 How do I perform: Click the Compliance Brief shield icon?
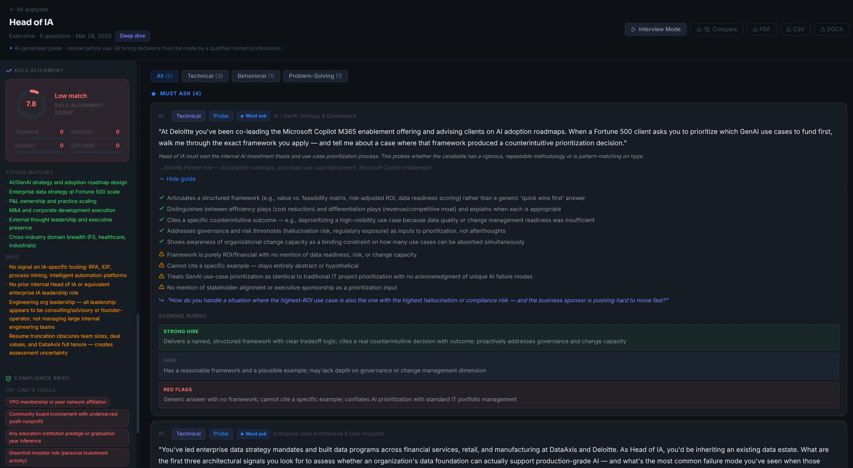8,378
